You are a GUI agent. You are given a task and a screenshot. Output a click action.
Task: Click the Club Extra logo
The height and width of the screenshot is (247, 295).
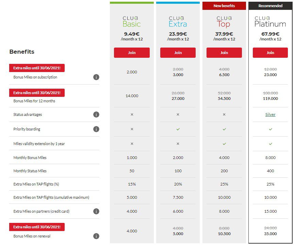click(178, 22)
